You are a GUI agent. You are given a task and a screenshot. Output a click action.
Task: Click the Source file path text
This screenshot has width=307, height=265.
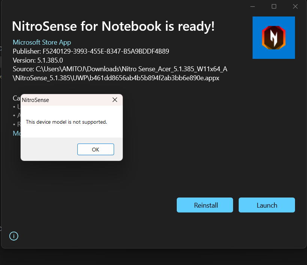[120, 73]
